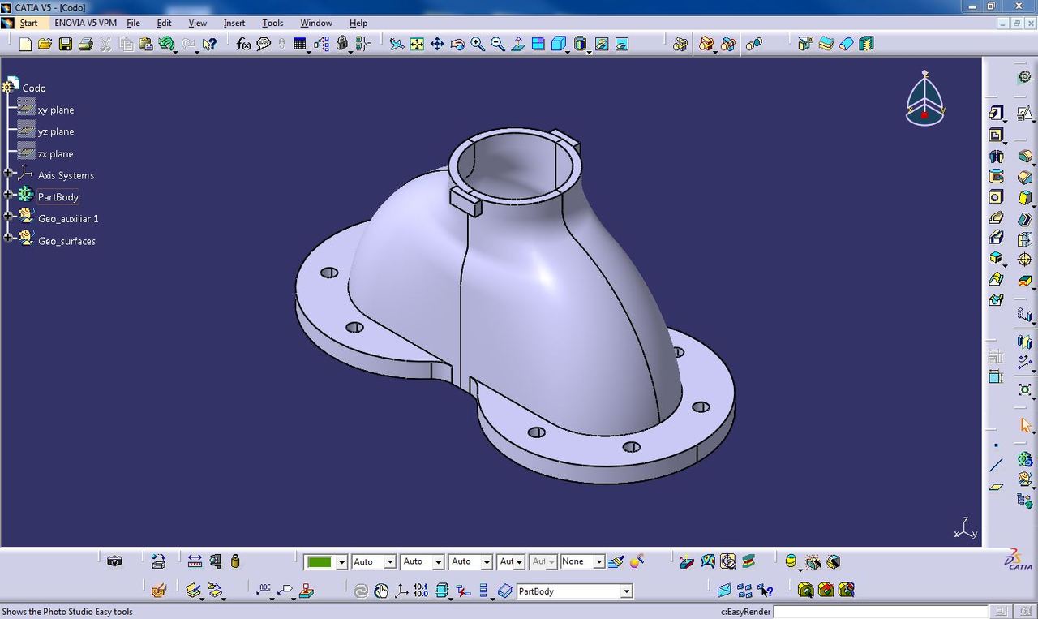1038x619 pixels.
Task: Select the Hole tool in right toolbar
Action: 996,197
